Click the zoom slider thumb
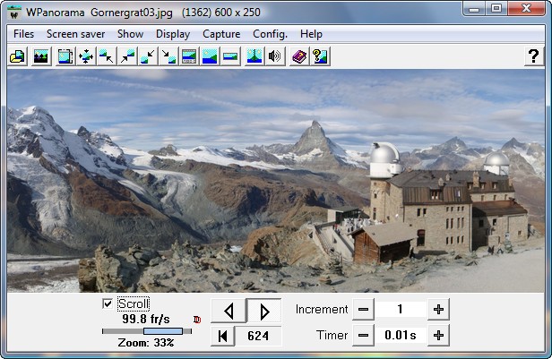The width and height of the screenshot is (552, 359). (163, 331)
